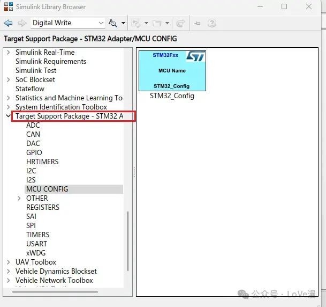Open the SPI sublibrary
This screenshot has width=326, height=307.
(x=31, y=225)
